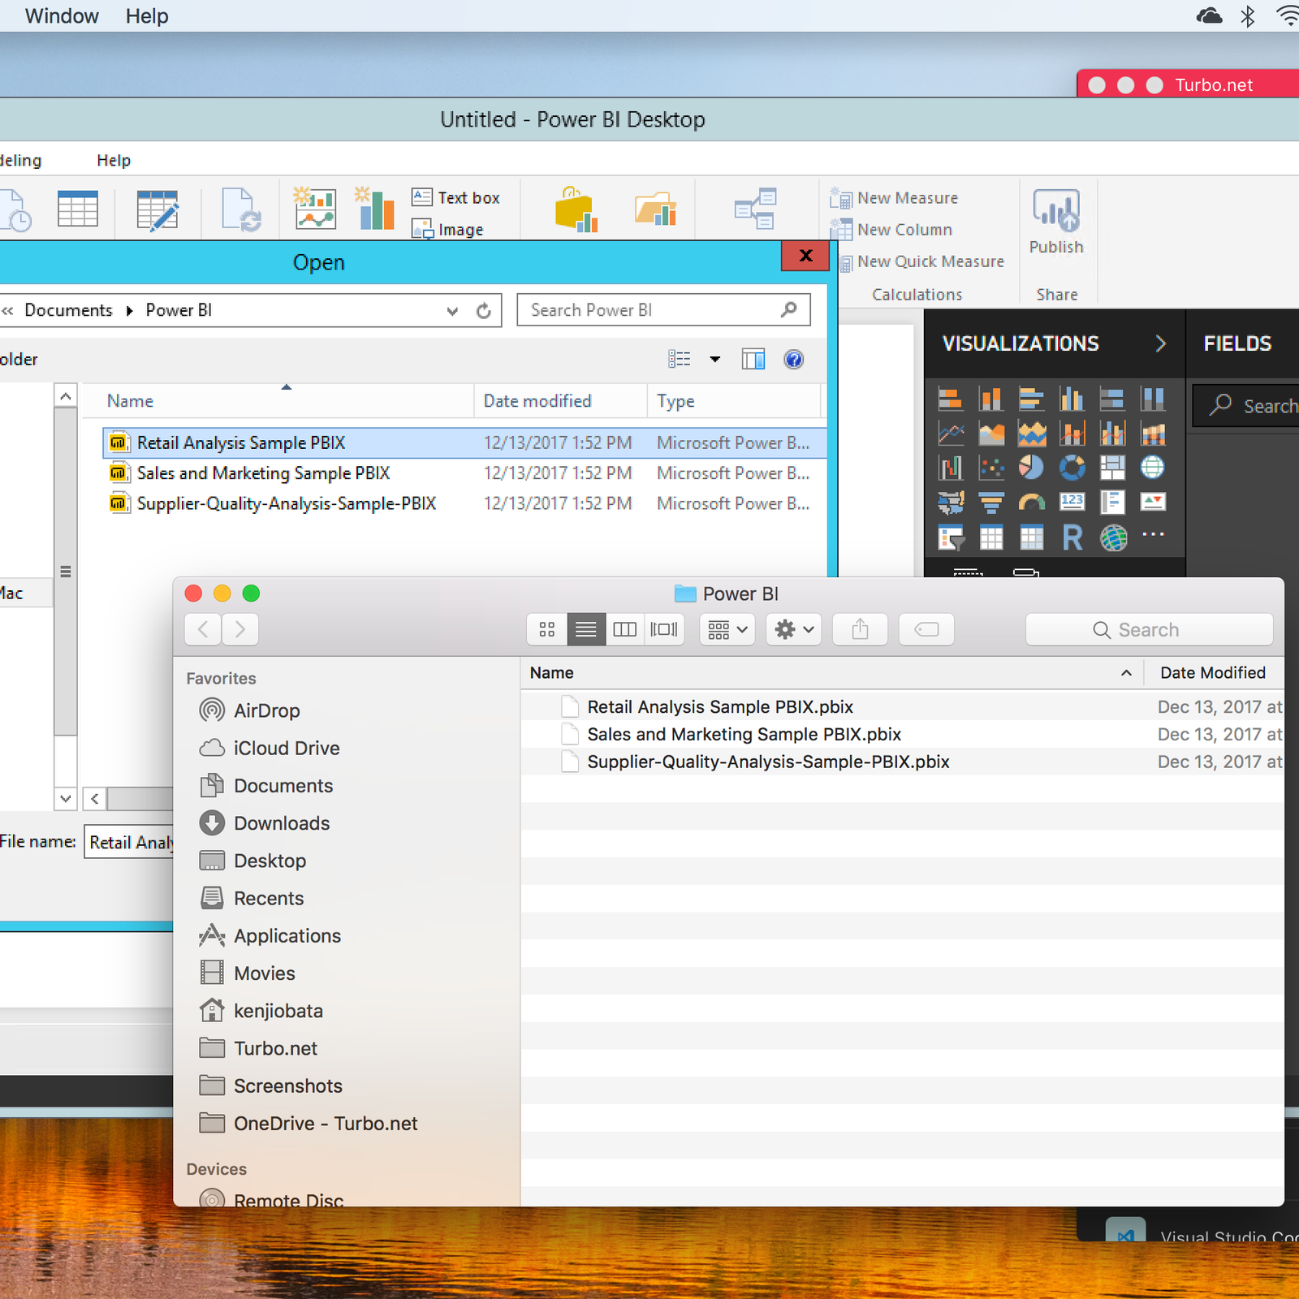The width and height of the screenshot is (1299, 1299).
Task: Open Finder arrange-by dropdown
Action: tap(727, 629)
